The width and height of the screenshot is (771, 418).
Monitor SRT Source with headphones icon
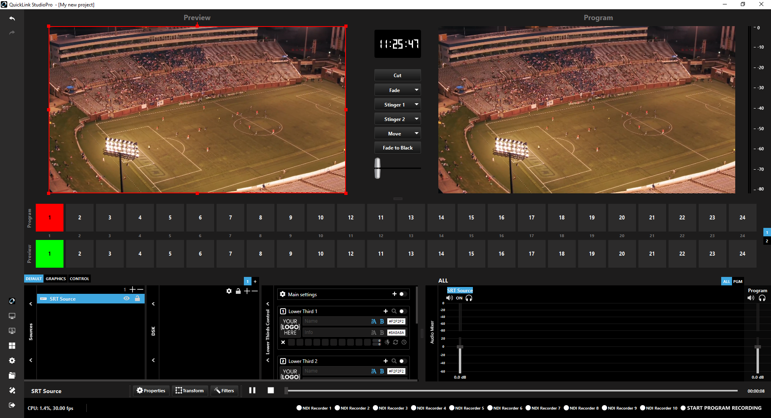tap(469, 298)
